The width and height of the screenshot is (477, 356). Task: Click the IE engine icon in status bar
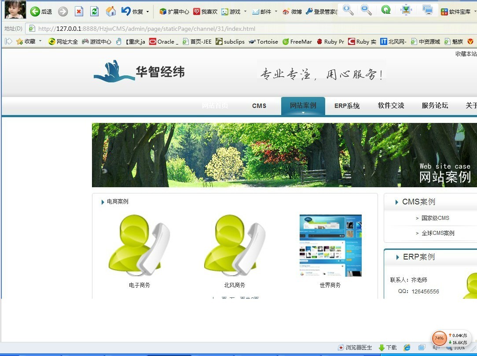[407, 348]
